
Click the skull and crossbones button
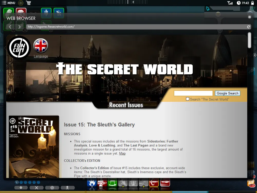[68, 188]
